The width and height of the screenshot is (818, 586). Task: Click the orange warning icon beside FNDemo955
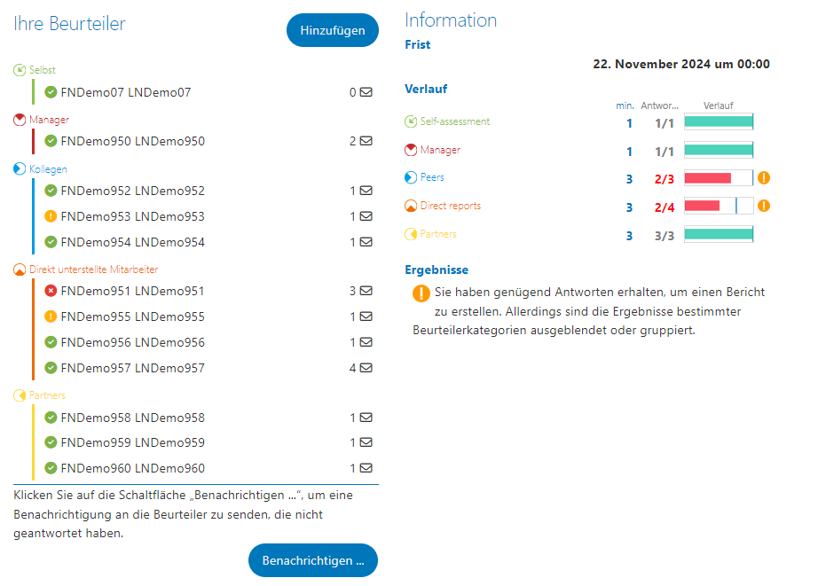[x=51, y=316]
